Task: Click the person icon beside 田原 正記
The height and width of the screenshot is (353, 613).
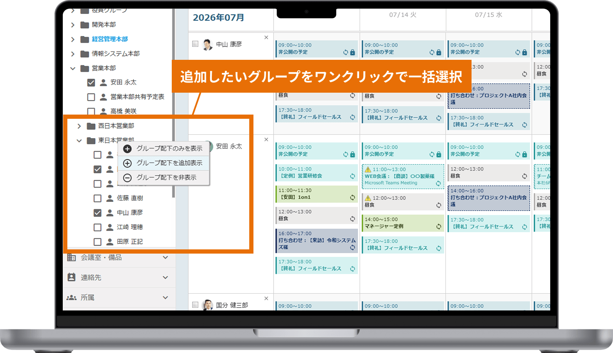Action: click(109, 242)
